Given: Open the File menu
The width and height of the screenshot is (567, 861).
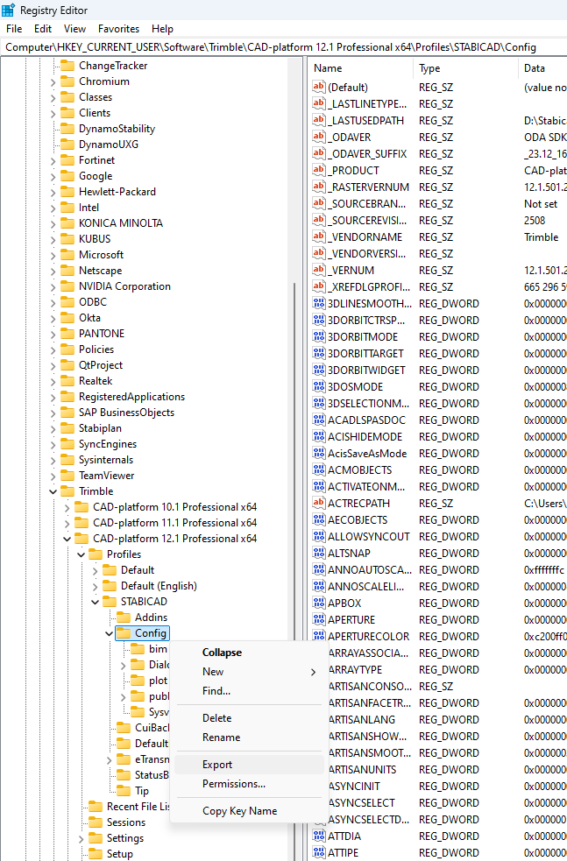Looking at the screenshot, I should click(14, 29).
